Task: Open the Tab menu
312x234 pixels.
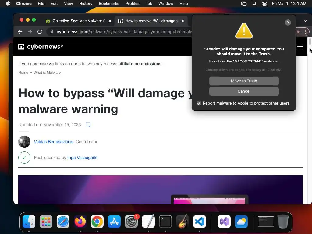Action: tap(149, 3)
